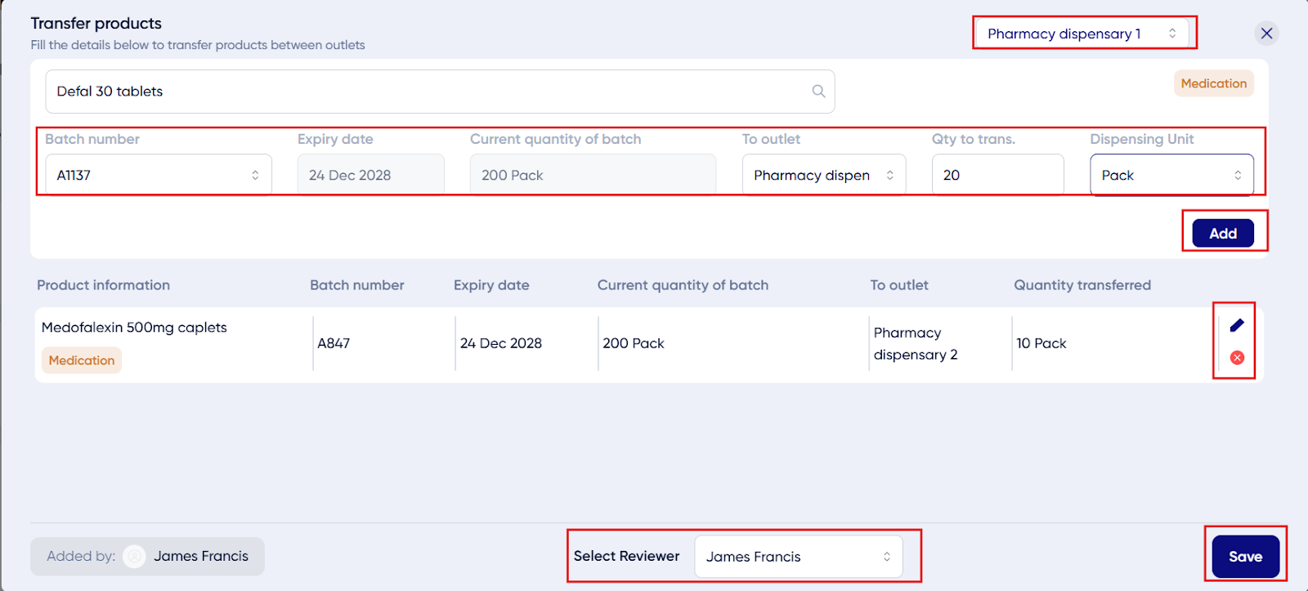Viewport: 1308px width, 591px height.
Task: Click the Batch number column header in the table
Action: point(357,285)
